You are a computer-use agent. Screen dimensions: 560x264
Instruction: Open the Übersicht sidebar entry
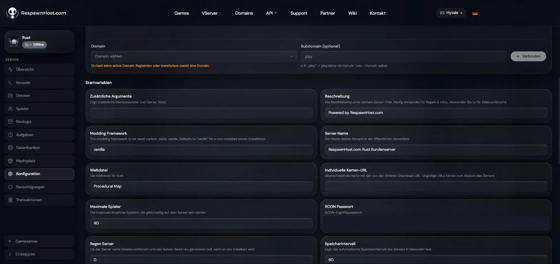(39, 69)
